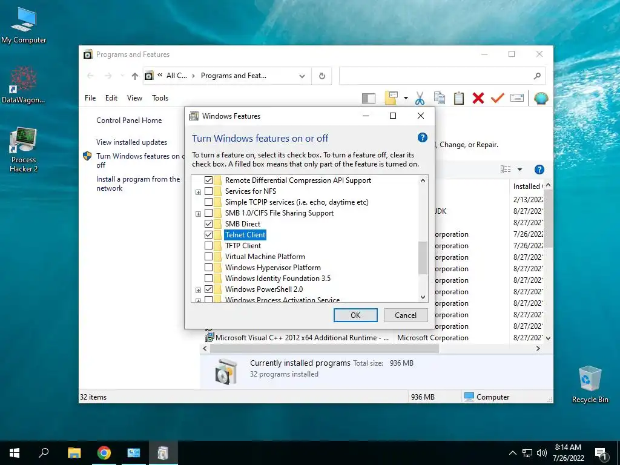The width and height of the screenshot is (620, 465).
Task: Click the Installed On column header
Action: coord(527,186)
